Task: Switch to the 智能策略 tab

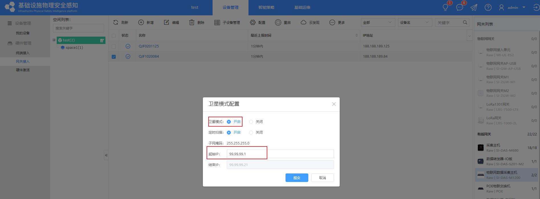Action: tap(266, 8)
